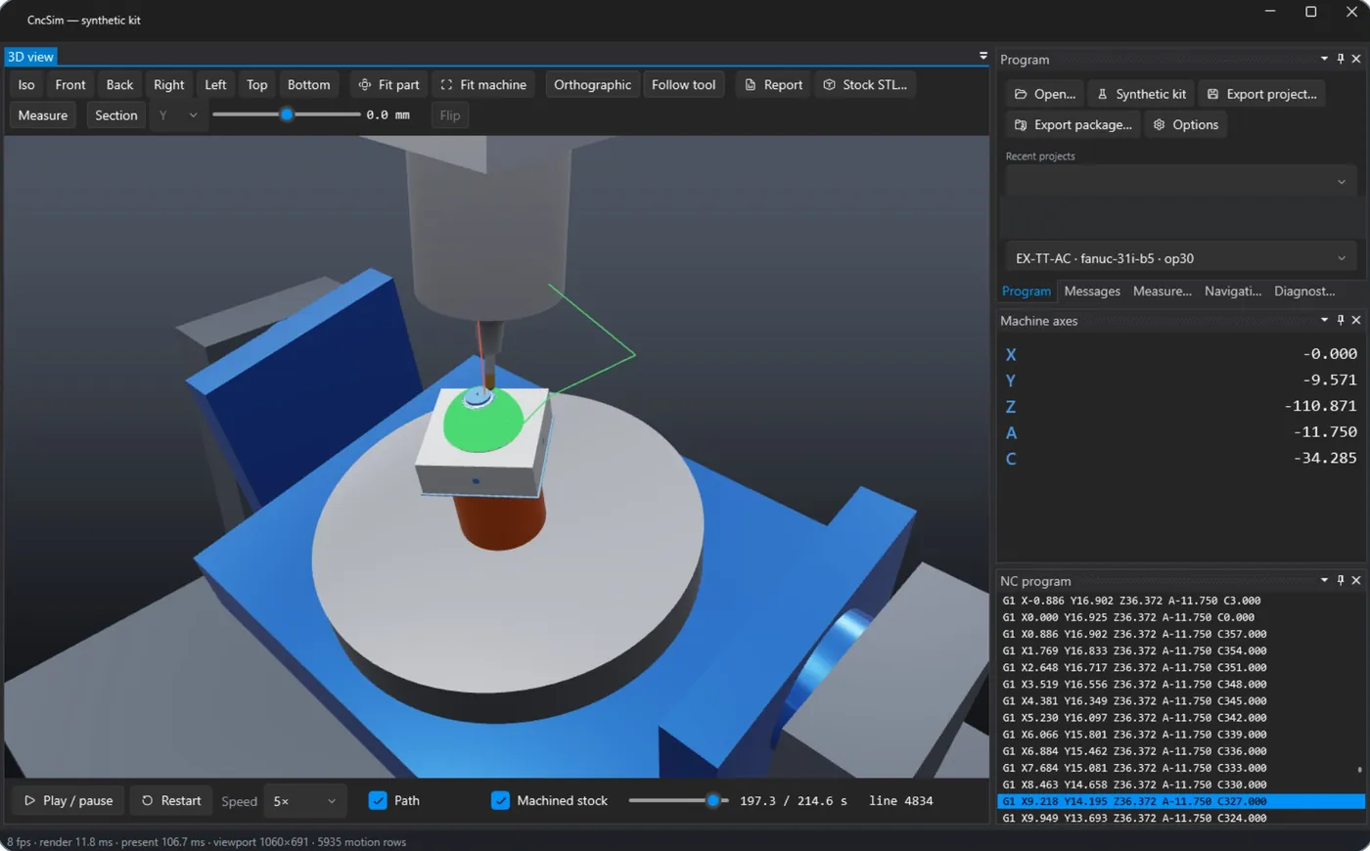Open the EX-TT-AC fanuc-31i-b5 op30 dropdown
This screenshot has width=1370, height=851.
pos(1180,258)
